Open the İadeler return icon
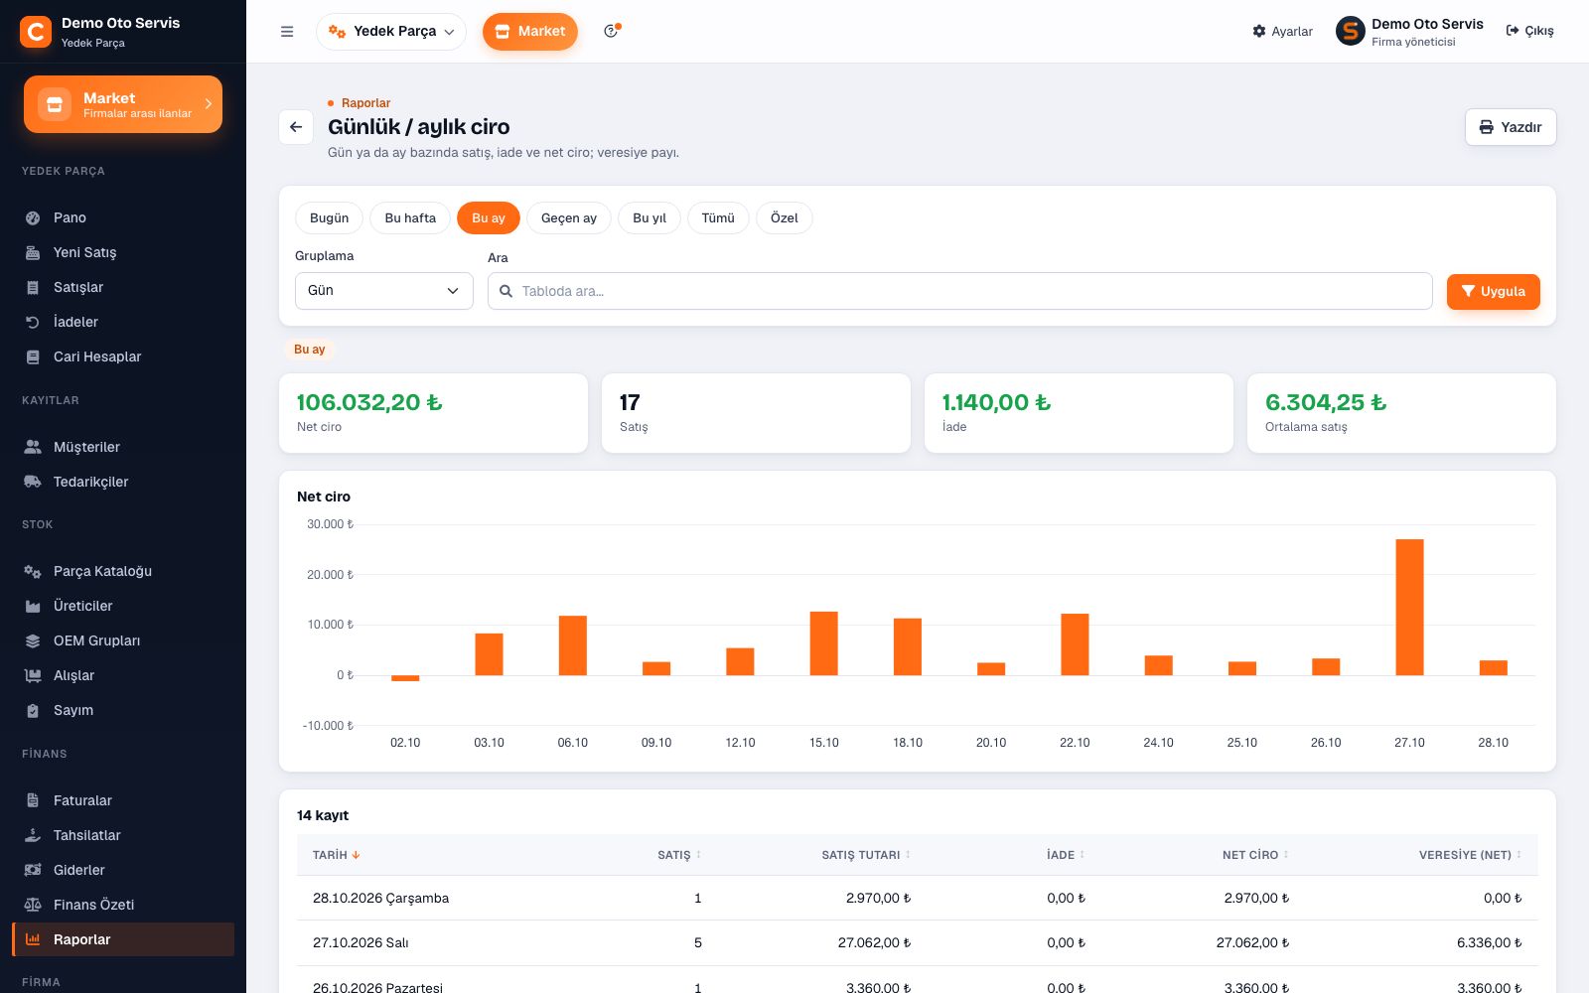This screenshot has width=1589, height=993. (x=33, y=322)
